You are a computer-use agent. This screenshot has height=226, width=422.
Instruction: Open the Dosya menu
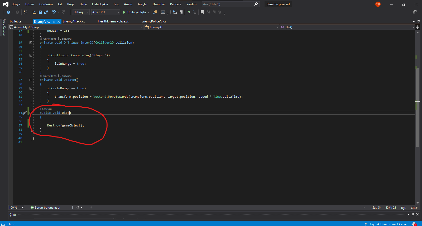coord(16,4)
